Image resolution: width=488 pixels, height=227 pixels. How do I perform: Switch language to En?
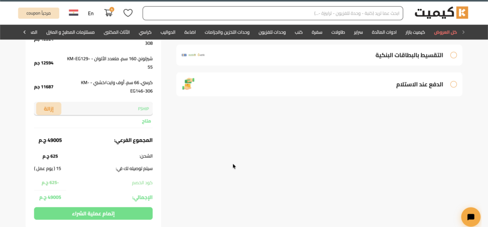click(x=91, y=13)
